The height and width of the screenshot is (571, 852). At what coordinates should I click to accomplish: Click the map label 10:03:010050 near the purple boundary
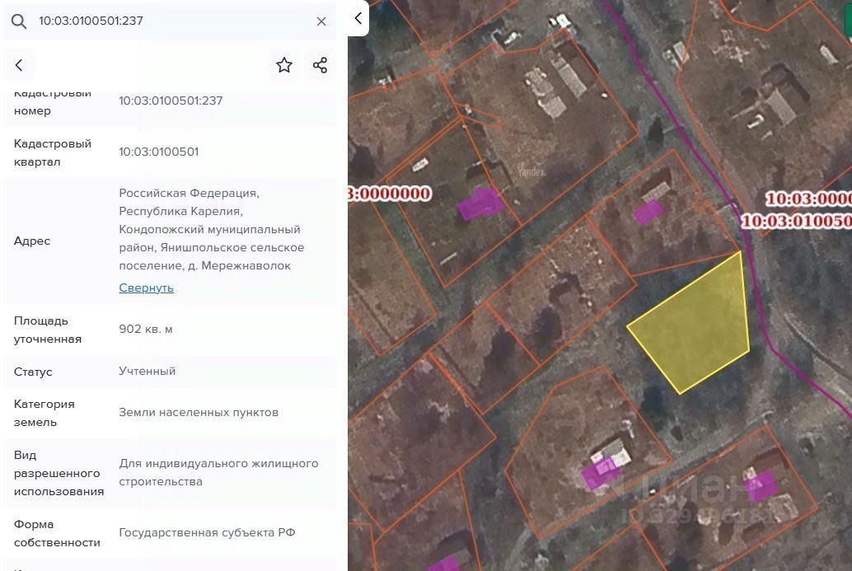(796, 221)
